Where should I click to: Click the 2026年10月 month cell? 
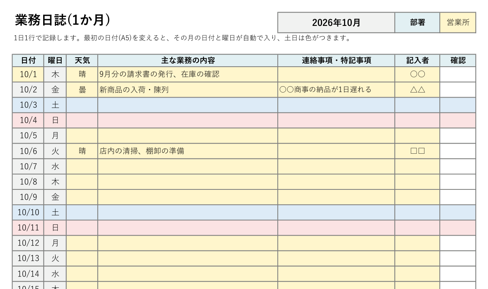tap(336, 22)
